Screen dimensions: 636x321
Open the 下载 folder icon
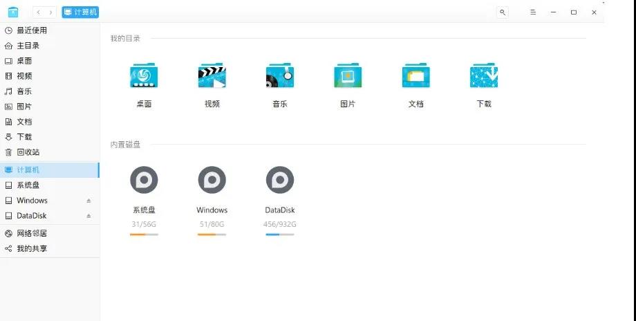pyautogui.click(x=484, y=75)
